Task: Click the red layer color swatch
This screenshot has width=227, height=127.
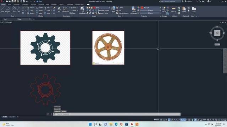Action: (x=94, y=8)
